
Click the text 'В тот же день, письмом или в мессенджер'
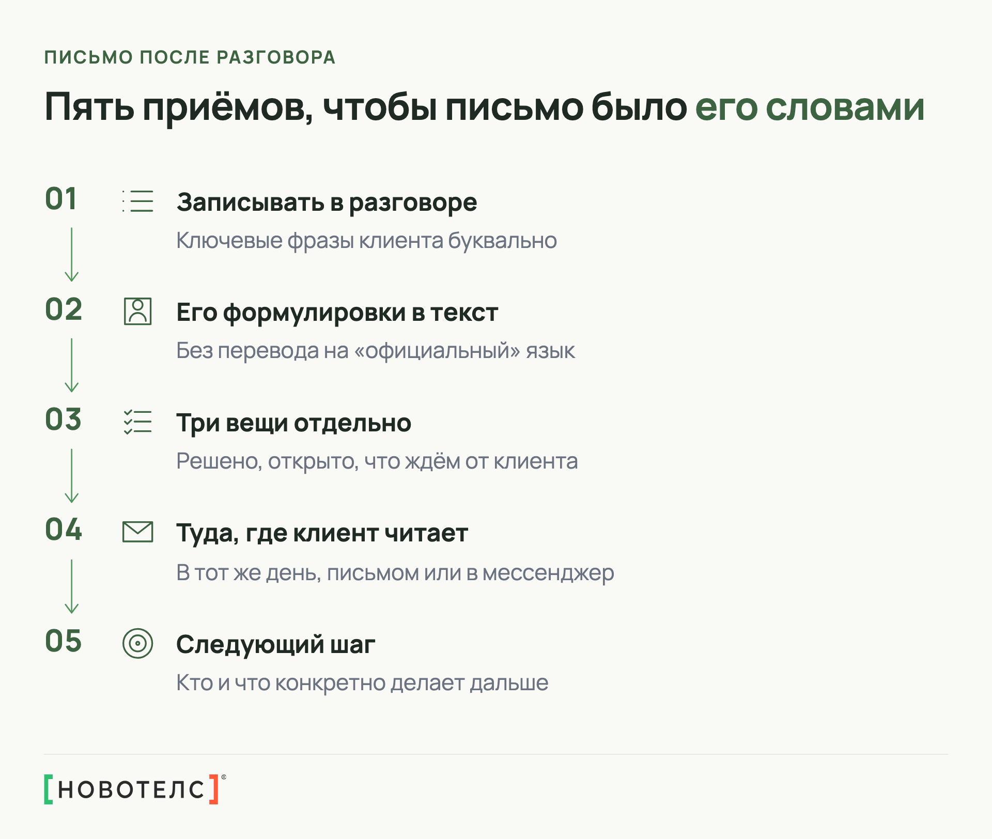click(395, 573)
